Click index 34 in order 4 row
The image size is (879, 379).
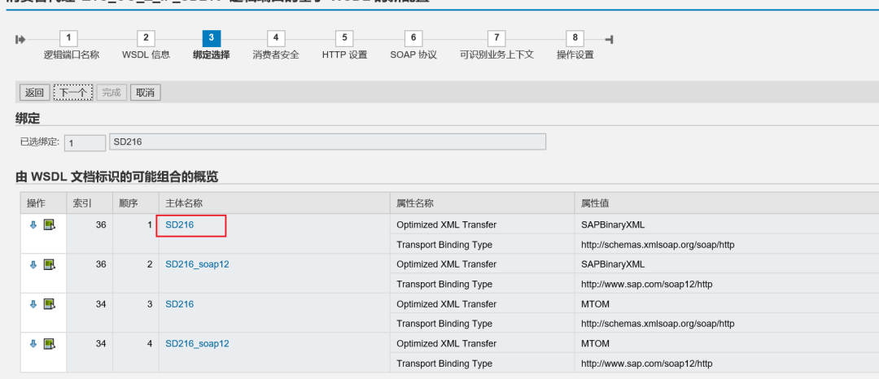coord(101,343)
